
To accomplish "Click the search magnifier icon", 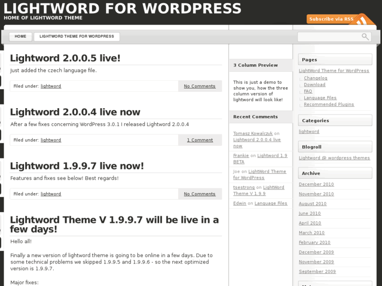I will (365, 37).
